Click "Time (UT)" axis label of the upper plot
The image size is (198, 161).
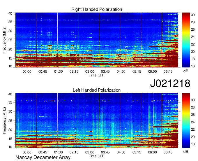pyautogui.click(x=97, y=75)
